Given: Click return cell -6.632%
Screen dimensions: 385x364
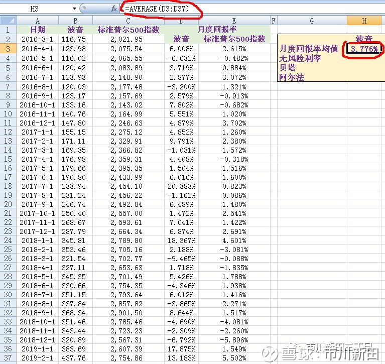Looking at the screenshot, I should click(181, 58).
